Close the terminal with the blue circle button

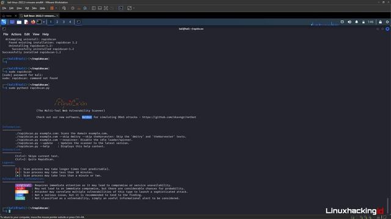tap(387, 29)
